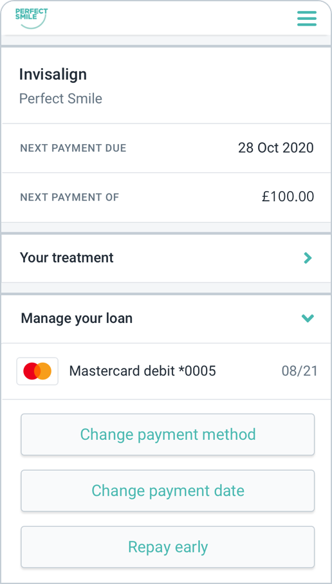
Task: Click the Perfect Smile logo
Action: [32, 18]
